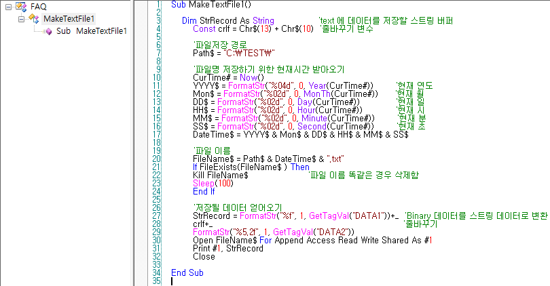Click the DateTime$ concatenation line

tap(301, 134)
